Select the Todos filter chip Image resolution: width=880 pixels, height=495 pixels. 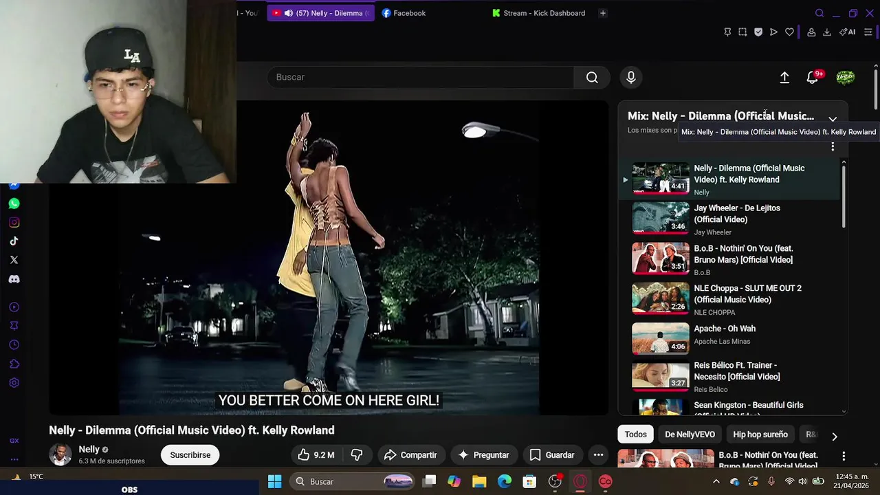point(635,434)
